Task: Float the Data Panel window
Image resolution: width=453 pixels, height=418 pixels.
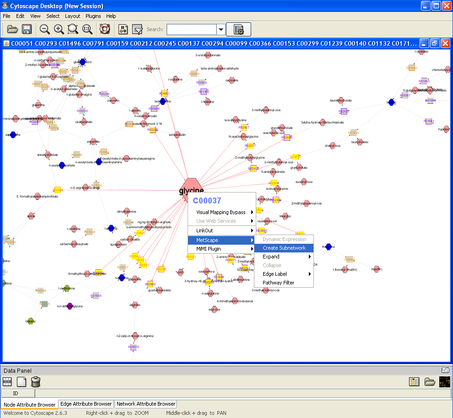Action: [x=445, y=370]
